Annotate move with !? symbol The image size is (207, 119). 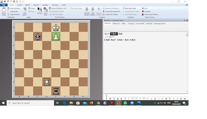tap(132, 98)
